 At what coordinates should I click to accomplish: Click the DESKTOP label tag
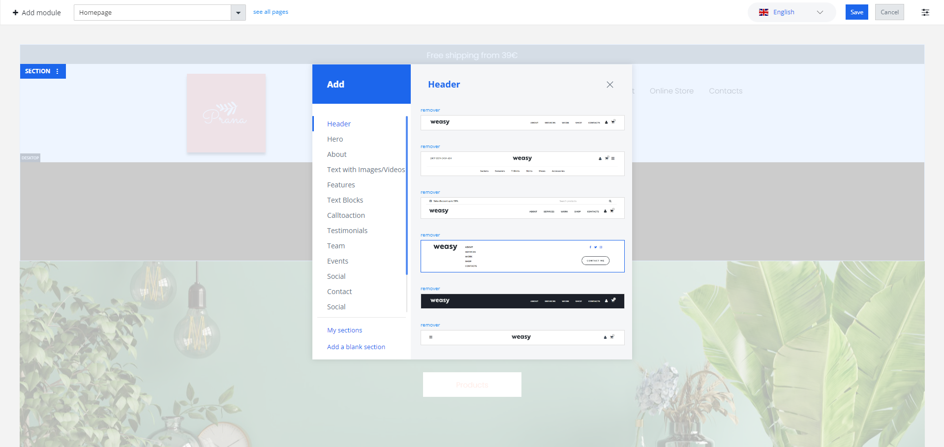coord(30,158)
